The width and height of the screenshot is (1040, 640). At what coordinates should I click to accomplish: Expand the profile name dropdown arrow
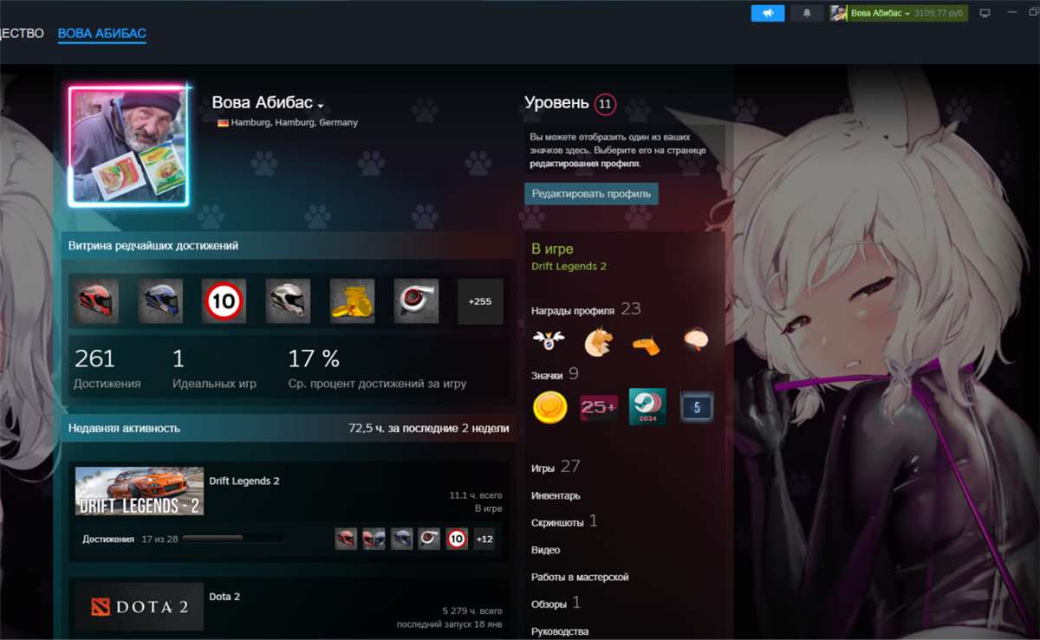point(321,106)
